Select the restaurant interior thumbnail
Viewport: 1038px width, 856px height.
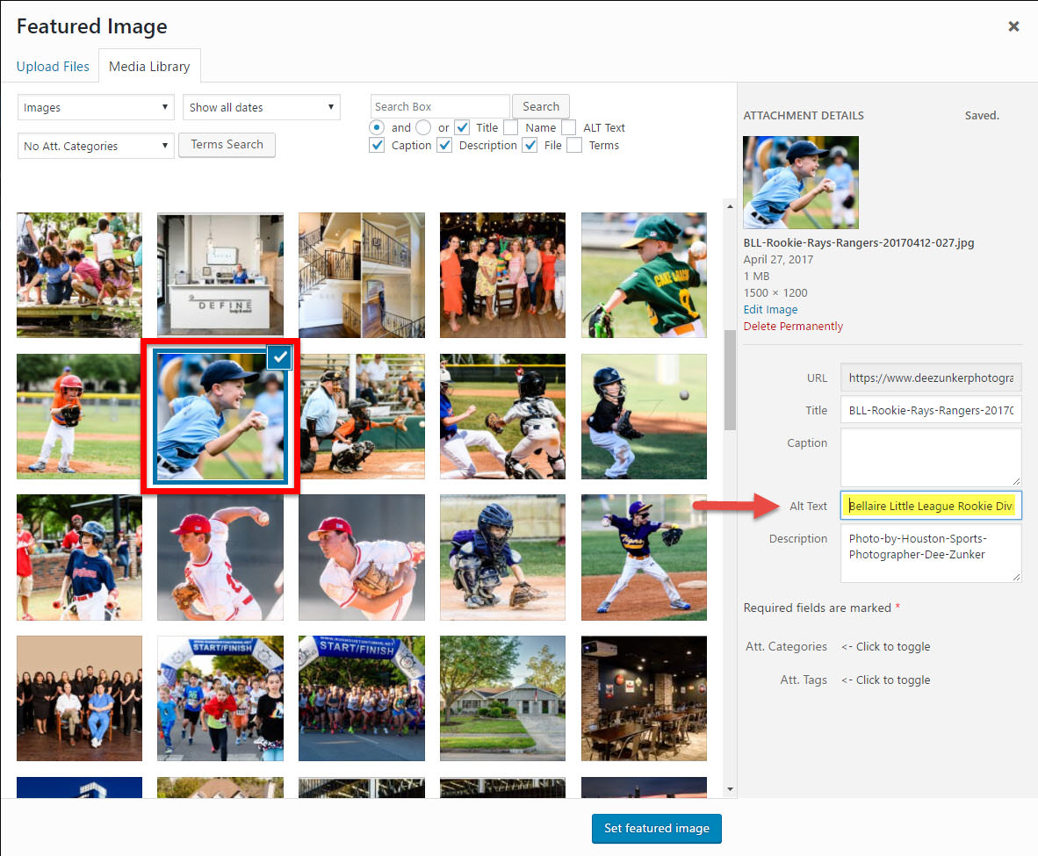point(644,699)
